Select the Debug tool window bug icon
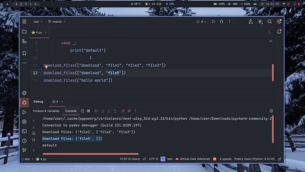Image resolution: width=305 pixels, height=172 pixels. pos(24,103)
